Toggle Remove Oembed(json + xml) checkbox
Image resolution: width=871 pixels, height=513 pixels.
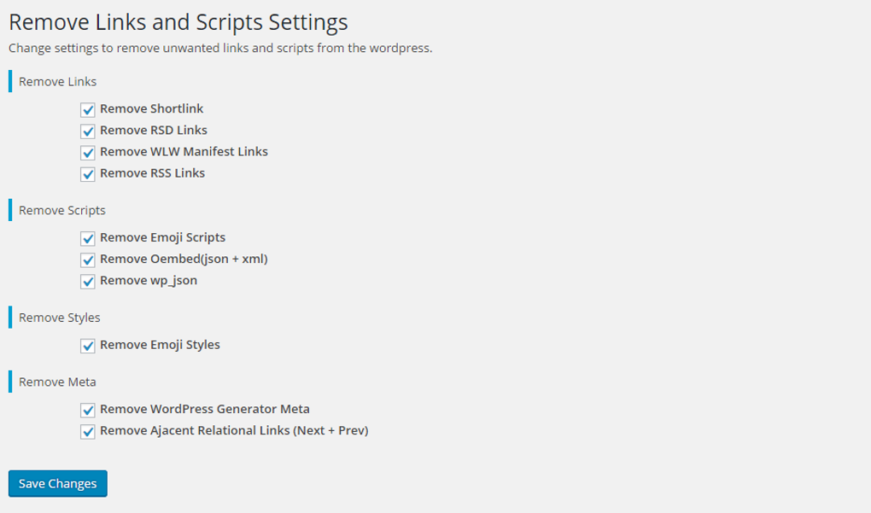87,259
